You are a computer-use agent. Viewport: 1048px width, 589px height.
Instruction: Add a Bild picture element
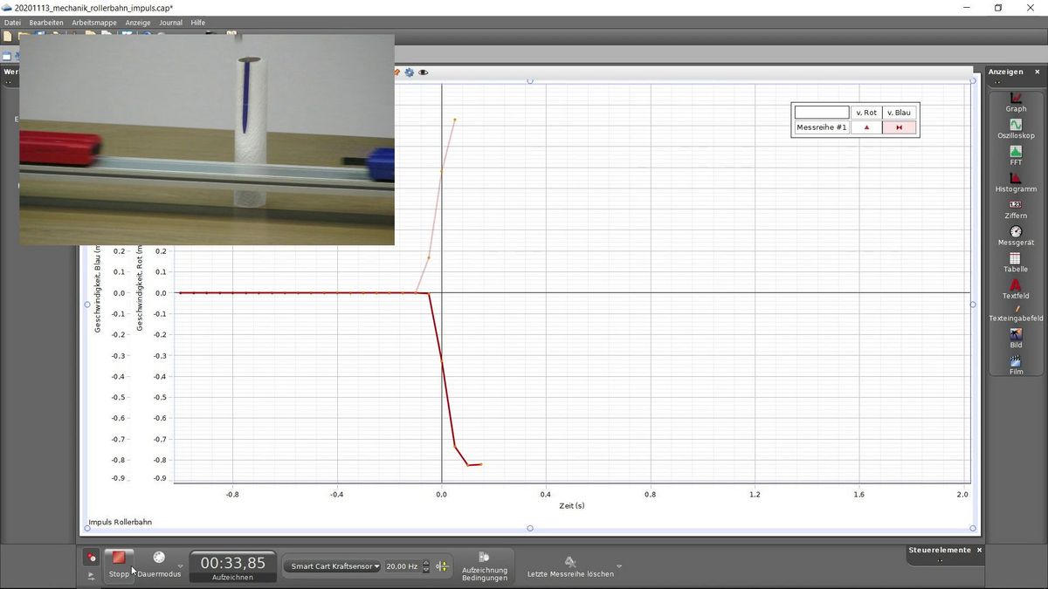pyautogui.click(x=1016, y=338)
